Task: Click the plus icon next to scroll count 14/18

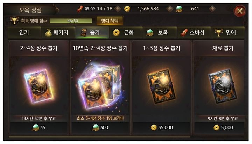Action: coord(118,9)
